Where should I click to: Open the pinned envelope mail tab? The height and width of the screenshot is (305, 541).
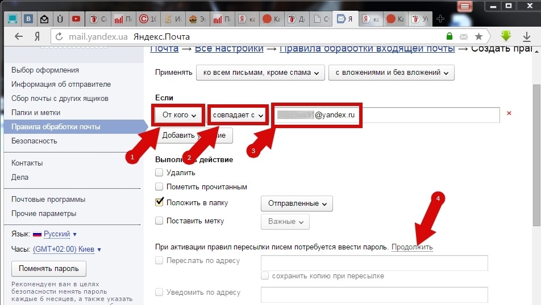pyautogui.click(x=44, y=19)
